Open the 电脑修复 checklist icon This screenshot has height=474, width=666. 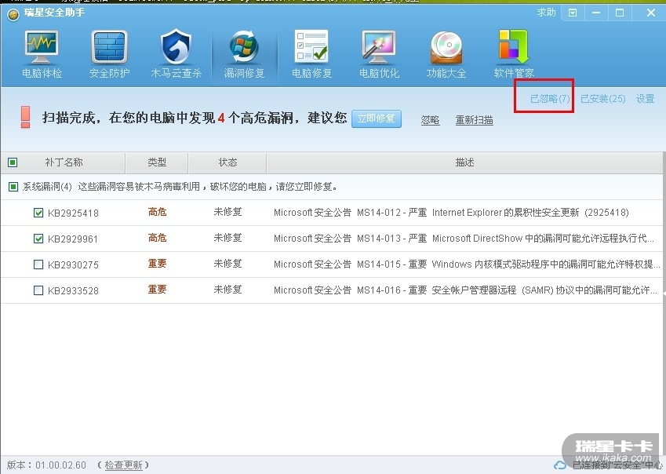point(311,46)
